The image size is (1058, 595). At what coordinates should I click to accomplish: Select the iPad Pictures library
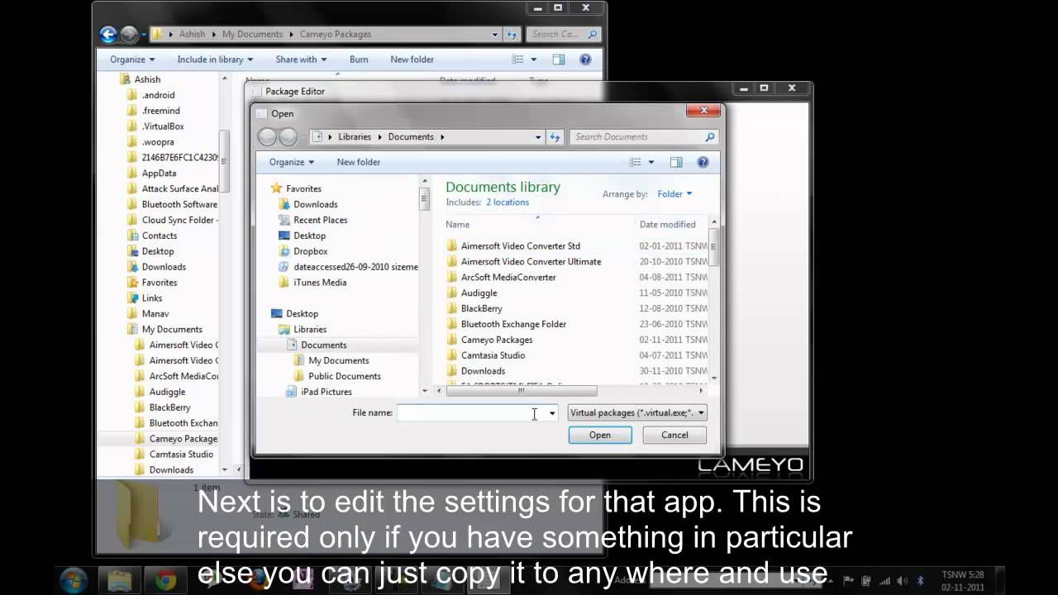click(326, 392)
